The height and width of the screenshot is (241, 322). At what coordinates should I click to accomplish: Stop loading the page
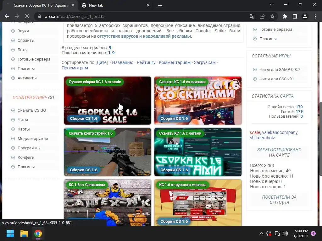(27, 16)
